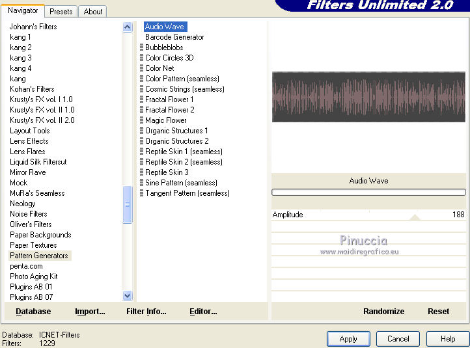Reset the filter parameters
The image size is (470, 348).
(x=438, y=312)
